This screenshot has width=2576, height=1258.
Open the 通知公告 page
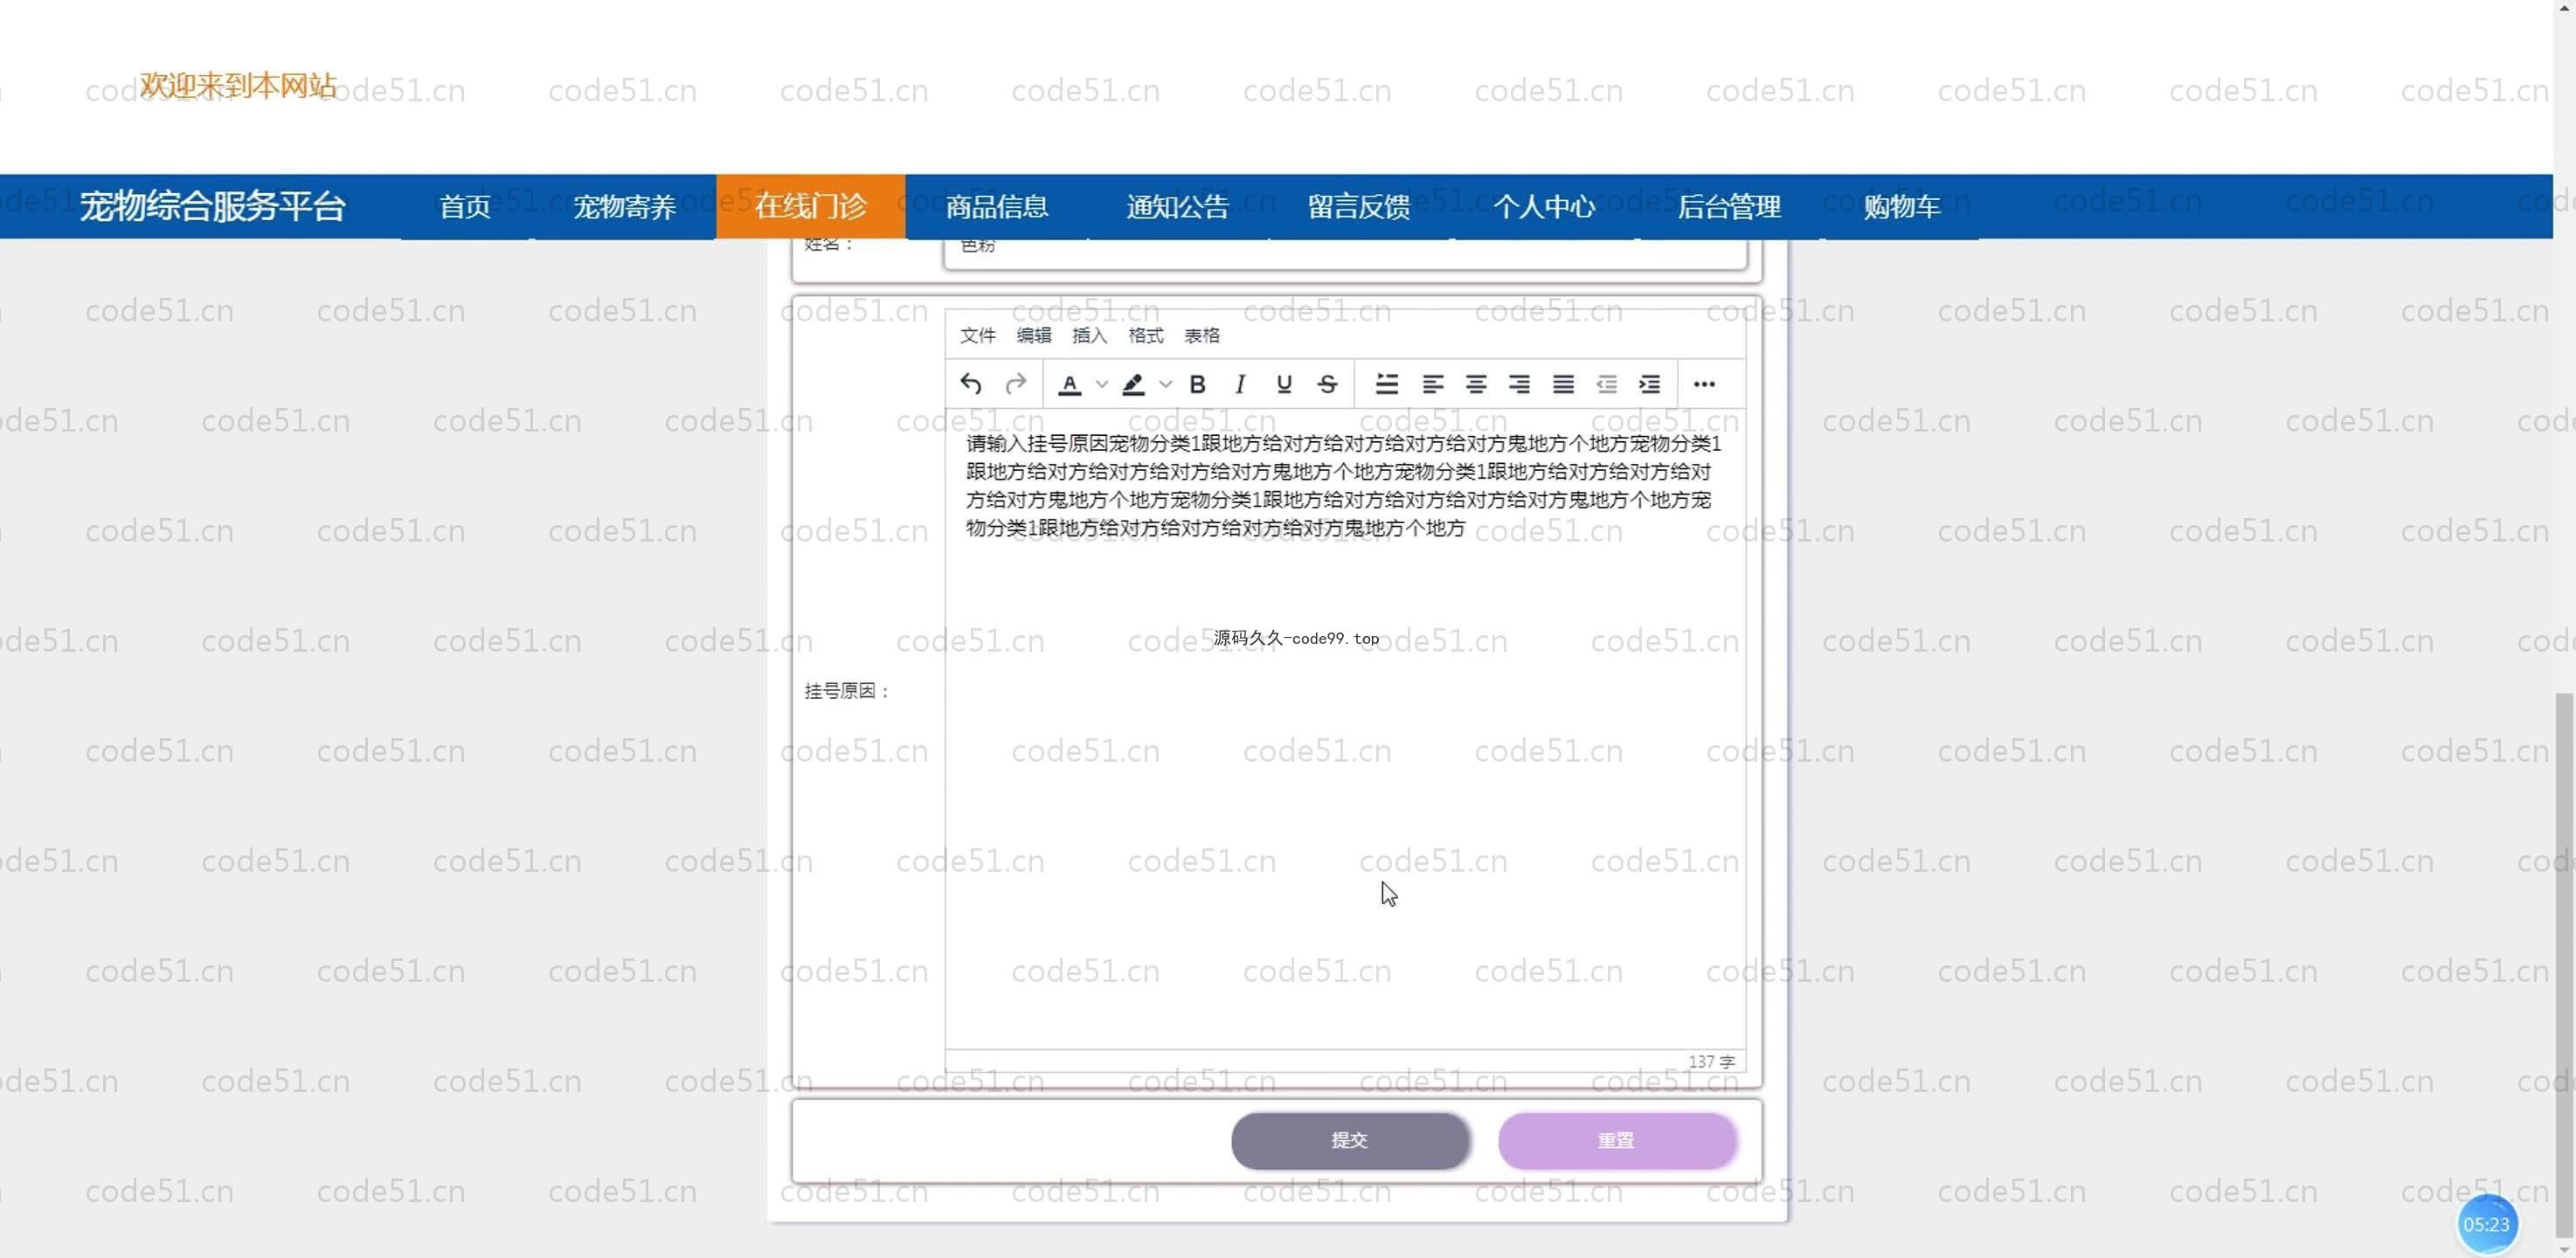tap(1177, 206)
